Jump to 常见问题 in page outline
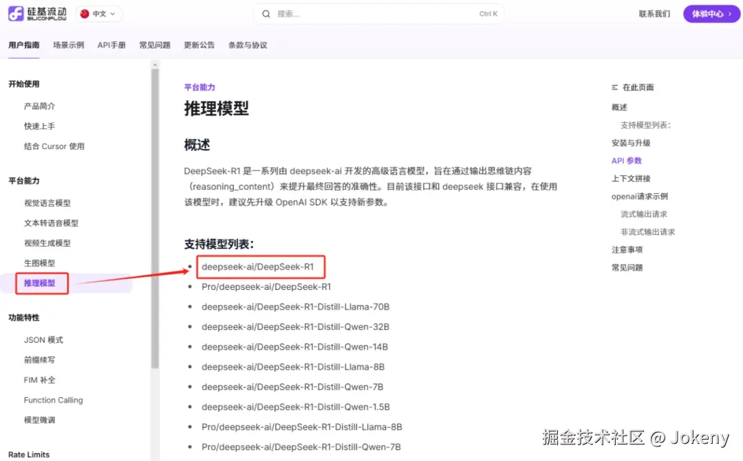 pyautogui.click(x=627, y=267)
